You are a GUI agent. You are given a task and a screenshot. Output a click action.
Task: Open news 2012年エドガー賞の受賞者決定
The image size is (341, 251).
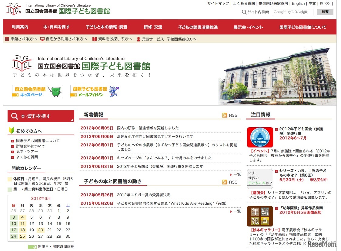click(144, 195)
